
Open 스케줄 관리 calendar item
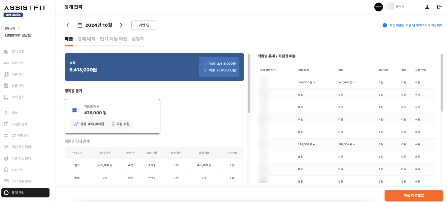tap(19, 124)
